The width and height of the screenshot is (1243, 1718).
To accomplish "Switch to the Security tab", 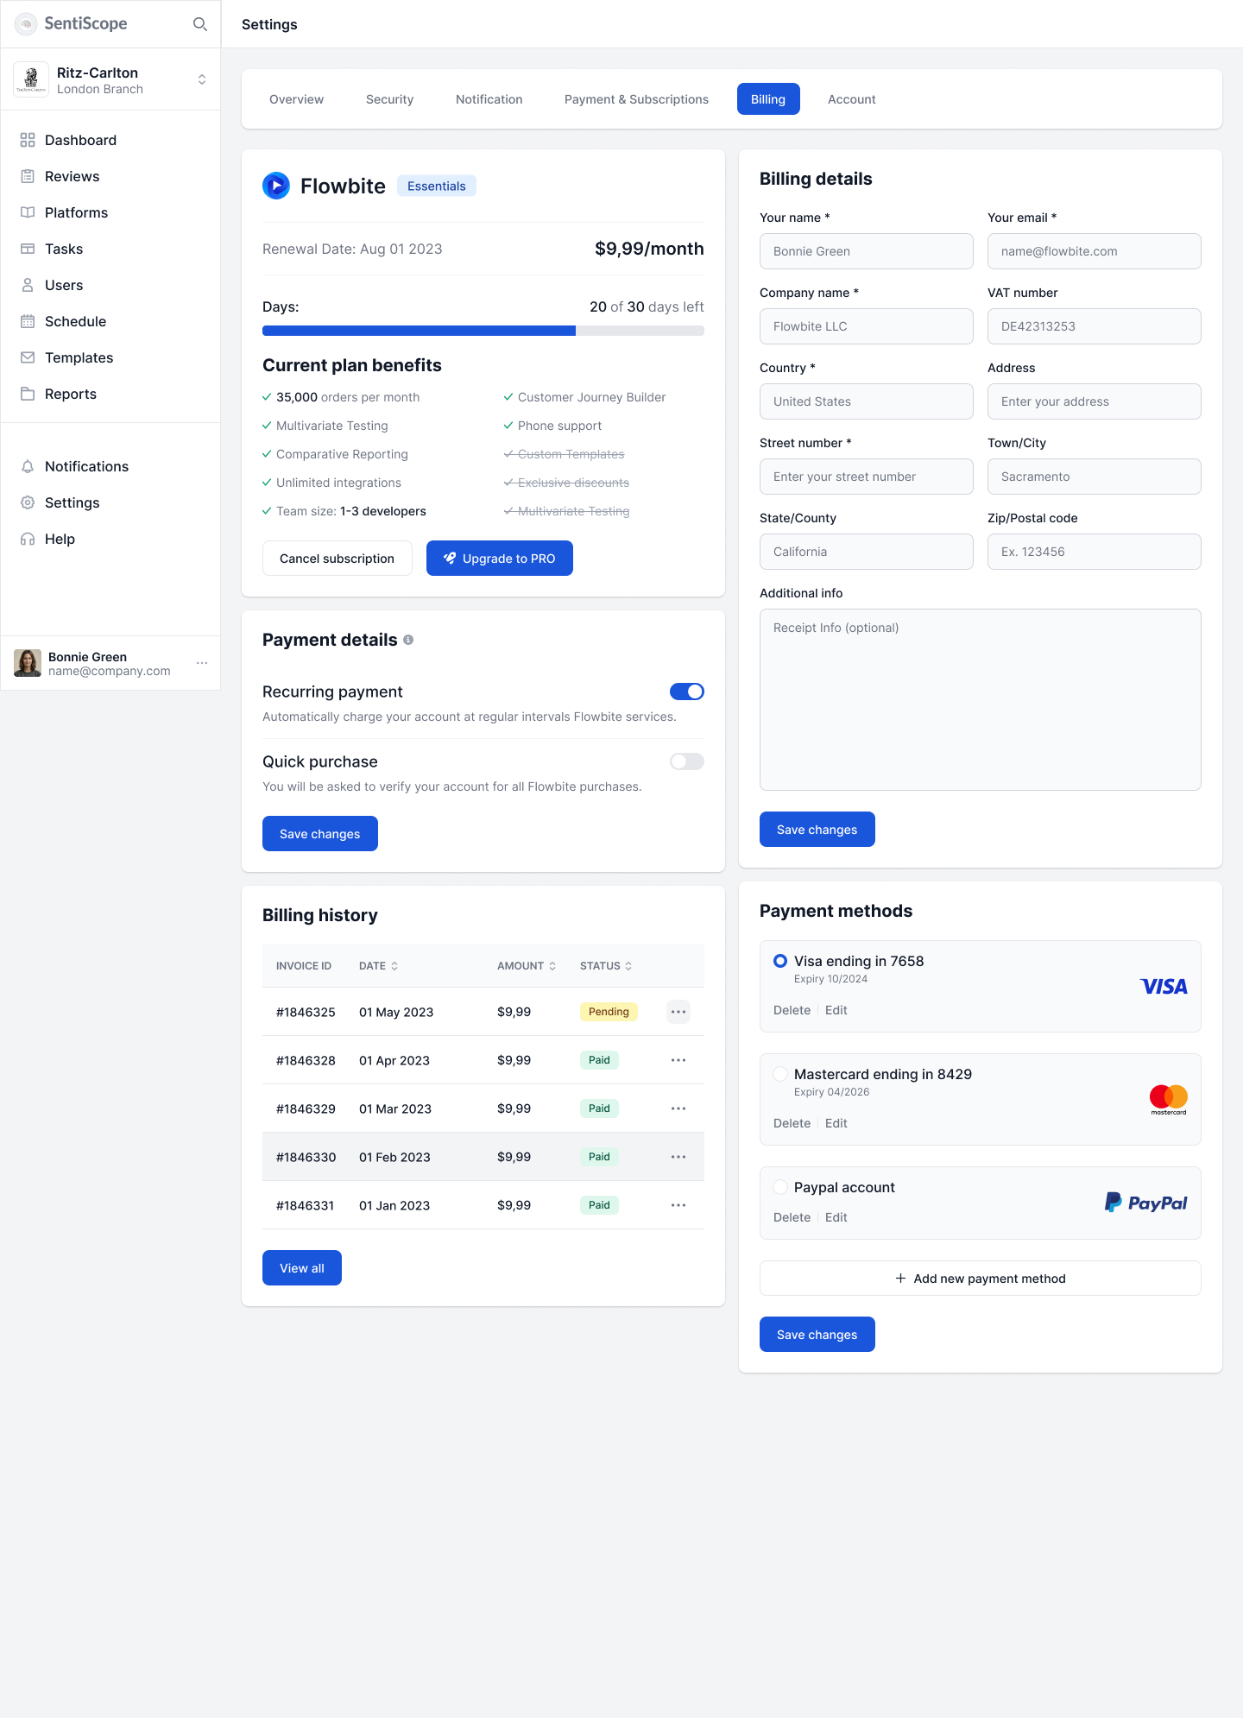I will [x=389, y=99].
